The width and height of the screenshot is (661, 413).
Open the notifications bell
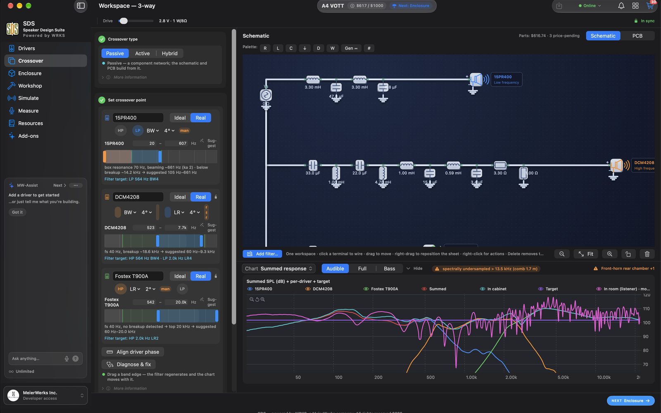point(621,6)
